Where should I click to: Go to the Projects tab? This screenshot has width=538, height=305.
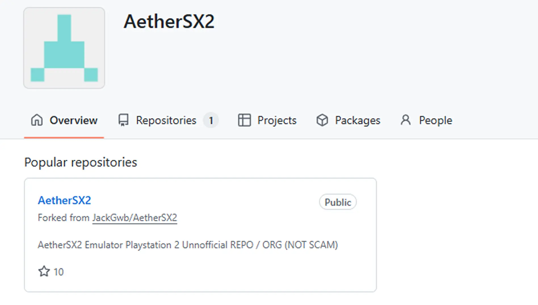[x=277, y=120]
